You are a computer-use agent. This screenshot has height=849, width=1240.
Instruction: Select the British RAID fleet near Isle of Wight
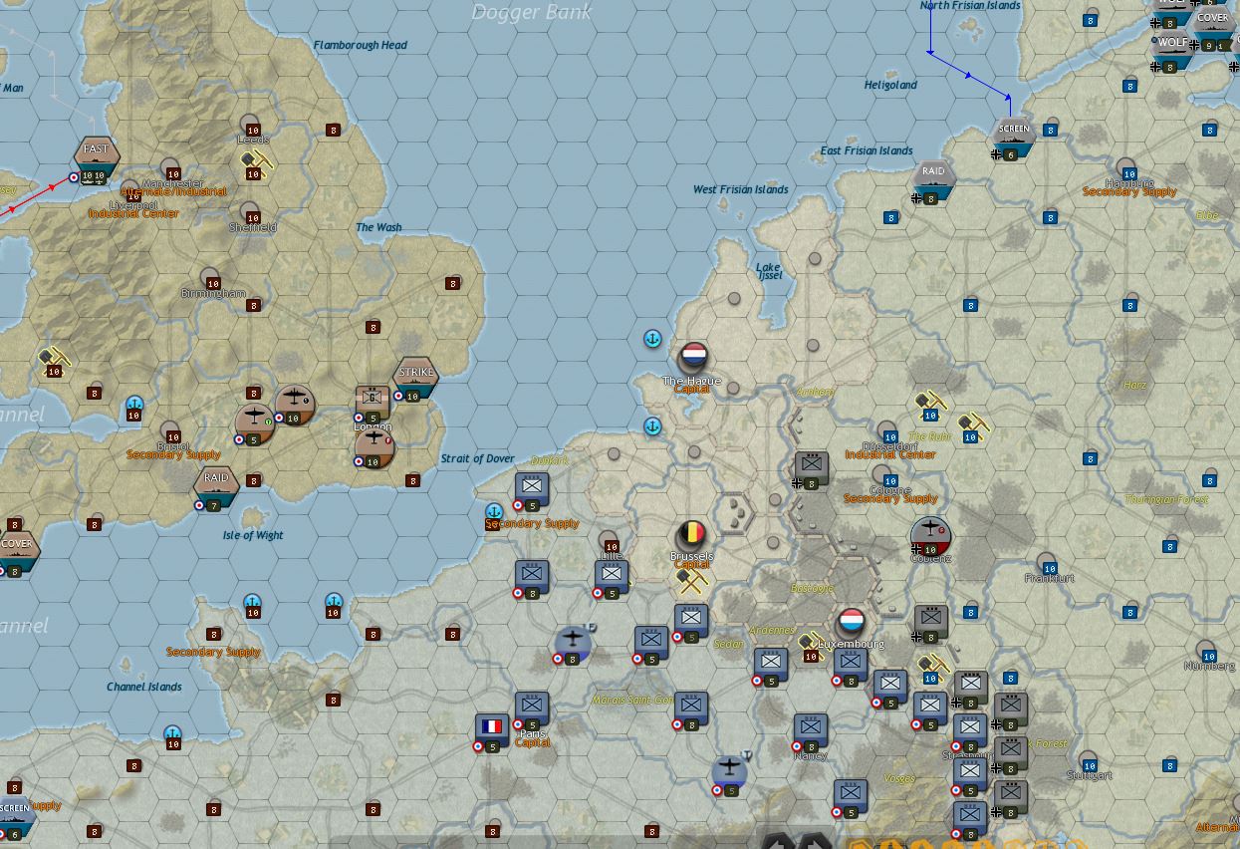[216, 487]
